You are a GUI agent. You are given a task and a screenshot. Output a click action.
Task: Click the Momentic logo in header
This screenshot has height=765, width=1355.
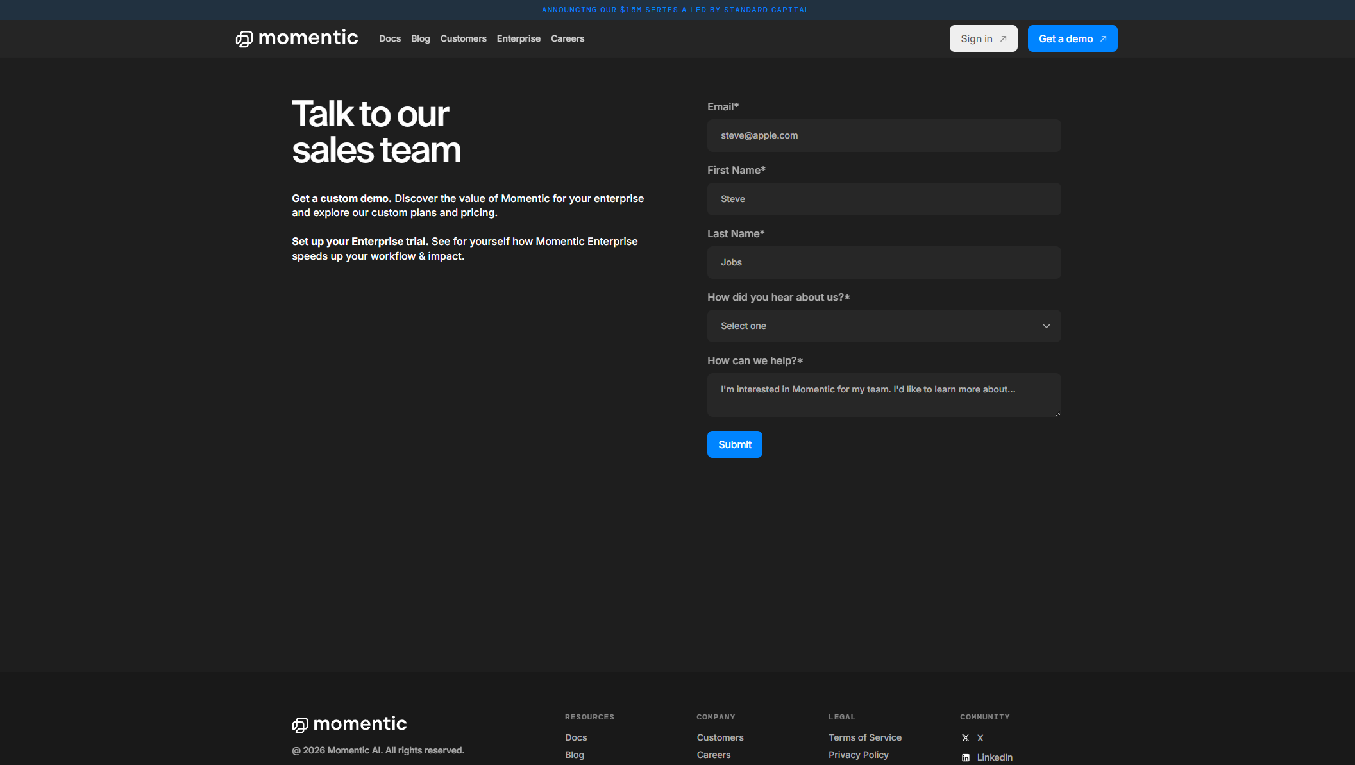296,38
